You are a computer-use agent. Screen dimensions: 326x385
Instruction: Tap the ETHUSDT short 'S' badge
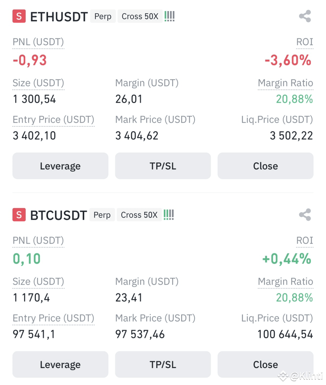click(x=19, y=16)
